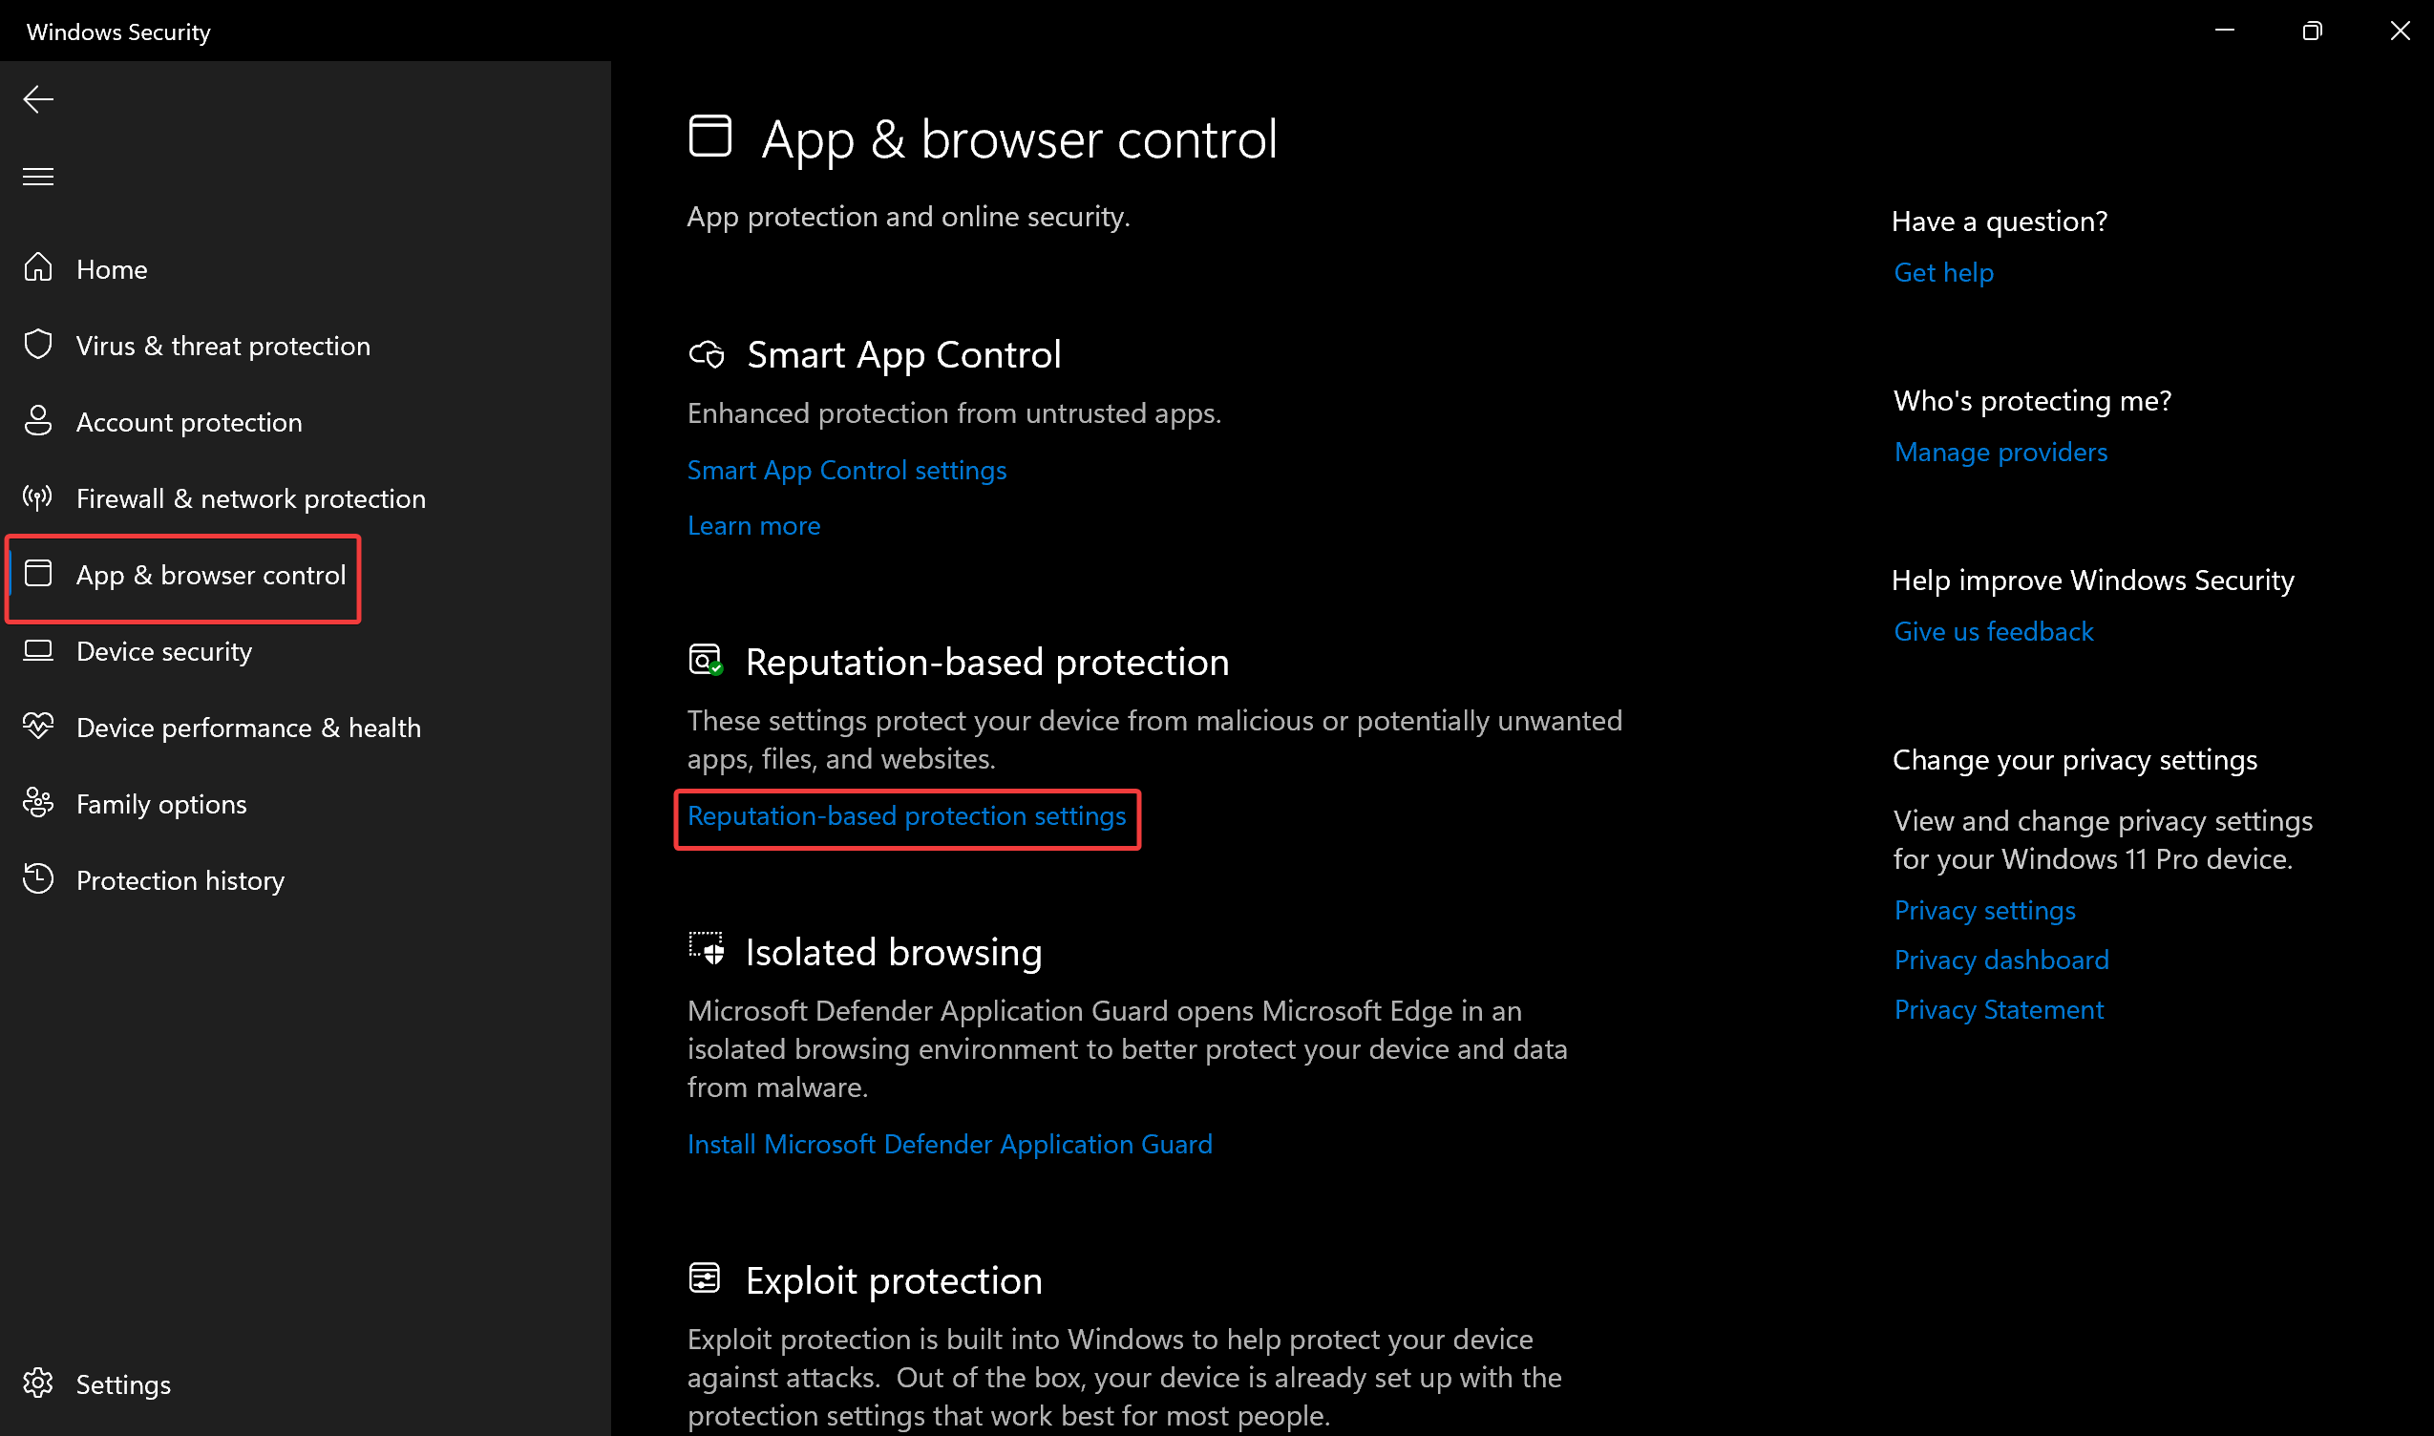Click the Isolated browsing shield icon
The image size is (2434, 1436).
[707, 950]
